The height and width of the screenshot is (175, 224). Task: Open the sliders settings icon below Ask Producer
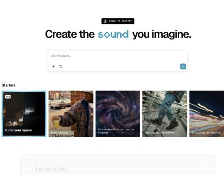(x=61, y=67)
